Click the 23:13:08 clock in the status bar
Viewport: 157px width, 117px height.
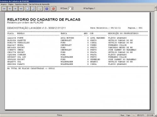[x=150, y=115]
